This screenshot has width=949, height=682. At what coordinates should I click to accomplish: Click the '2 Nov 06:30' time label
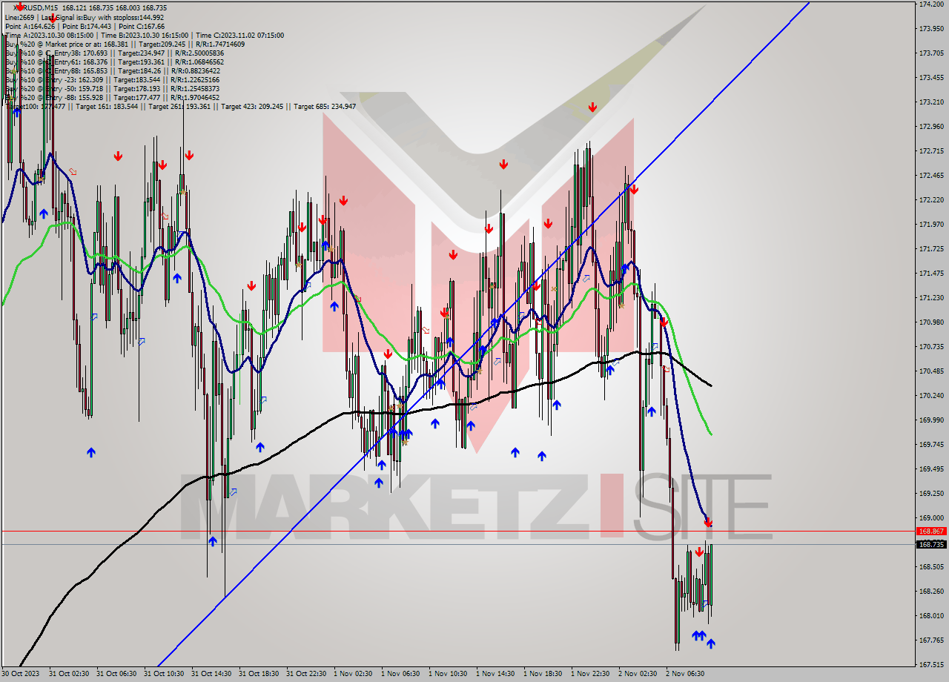[685, 674]
